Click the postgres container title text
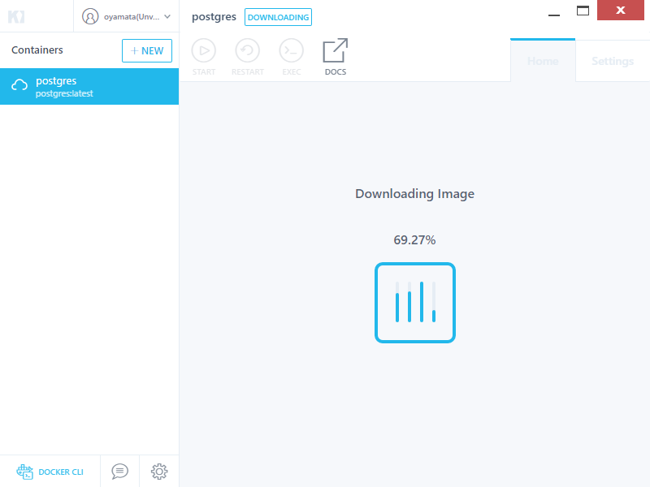This screenshot has width=650, height=487. (x=214, y=17)
